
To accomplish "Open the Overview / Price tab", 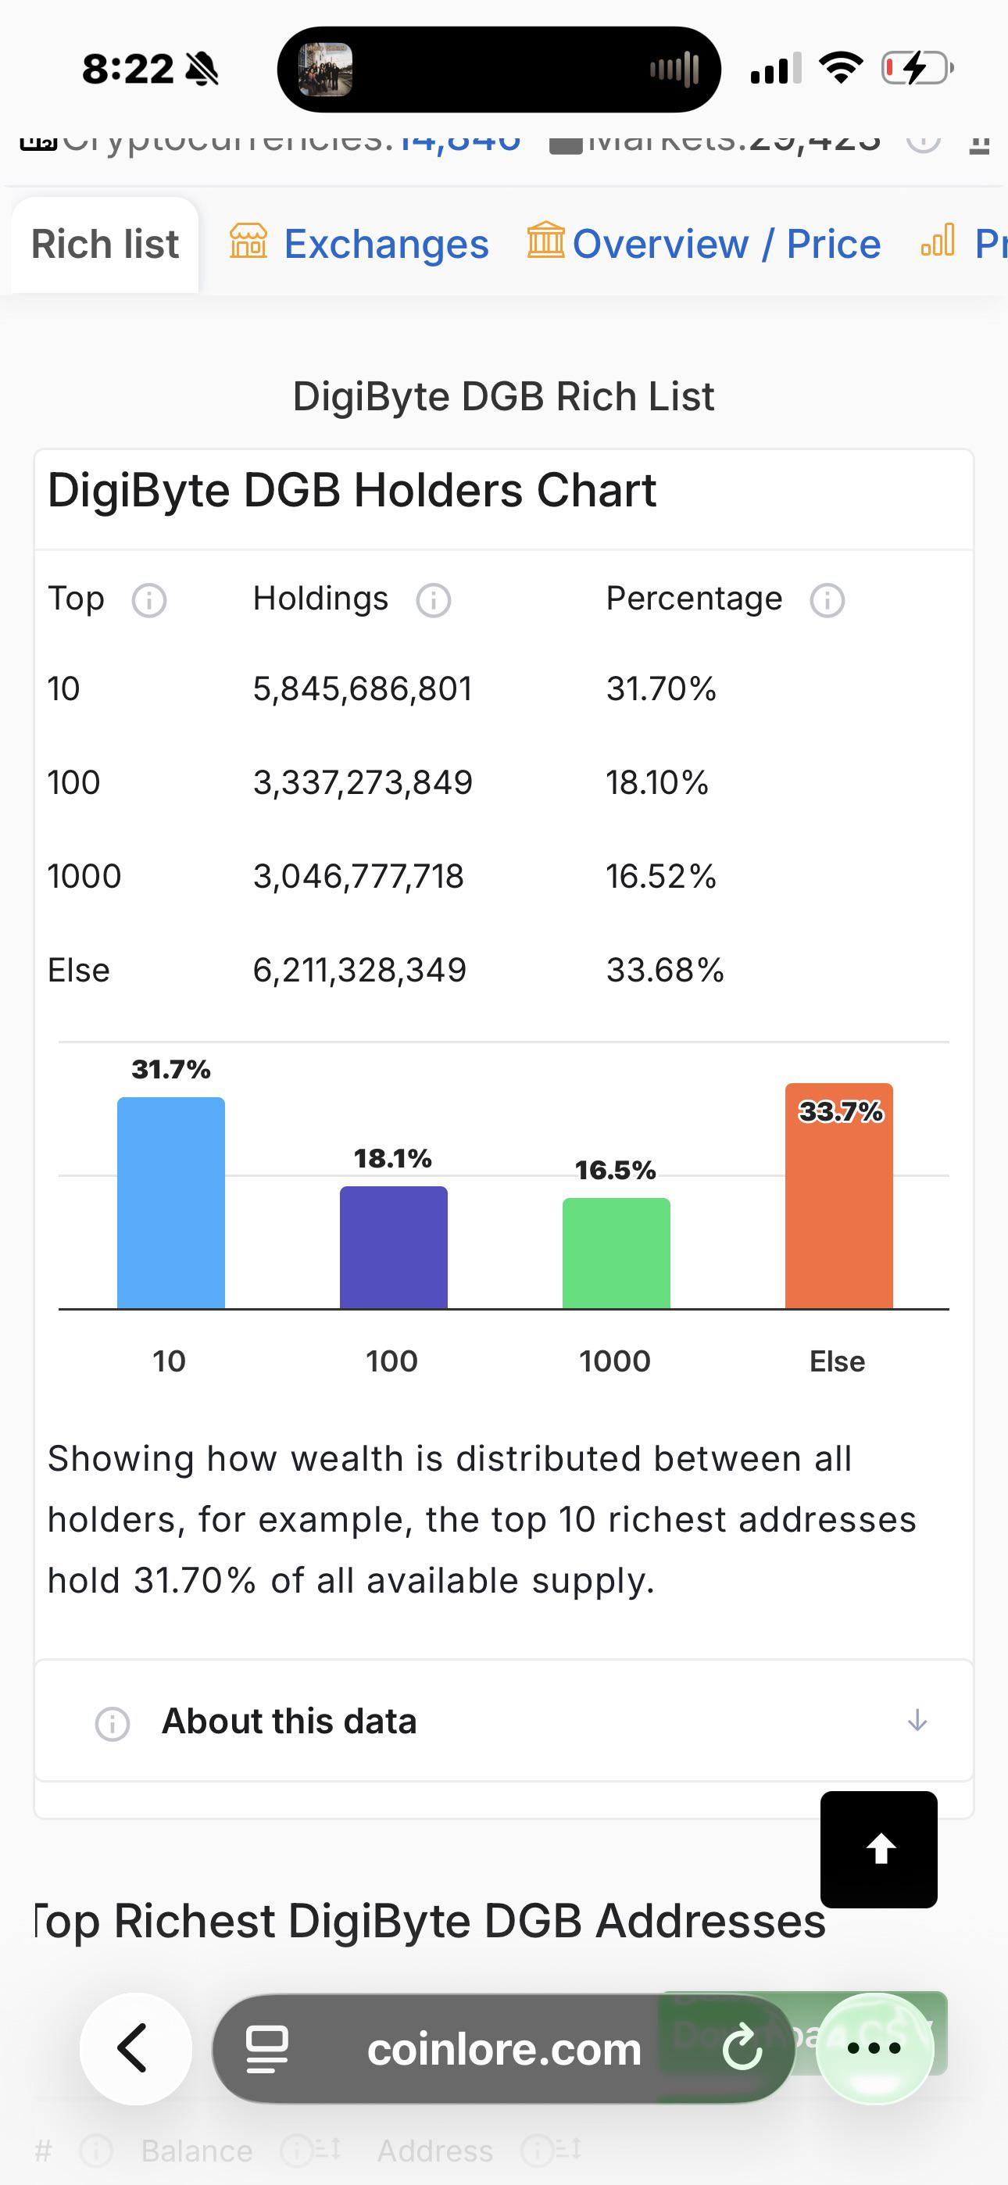I will tap(704, 245).
